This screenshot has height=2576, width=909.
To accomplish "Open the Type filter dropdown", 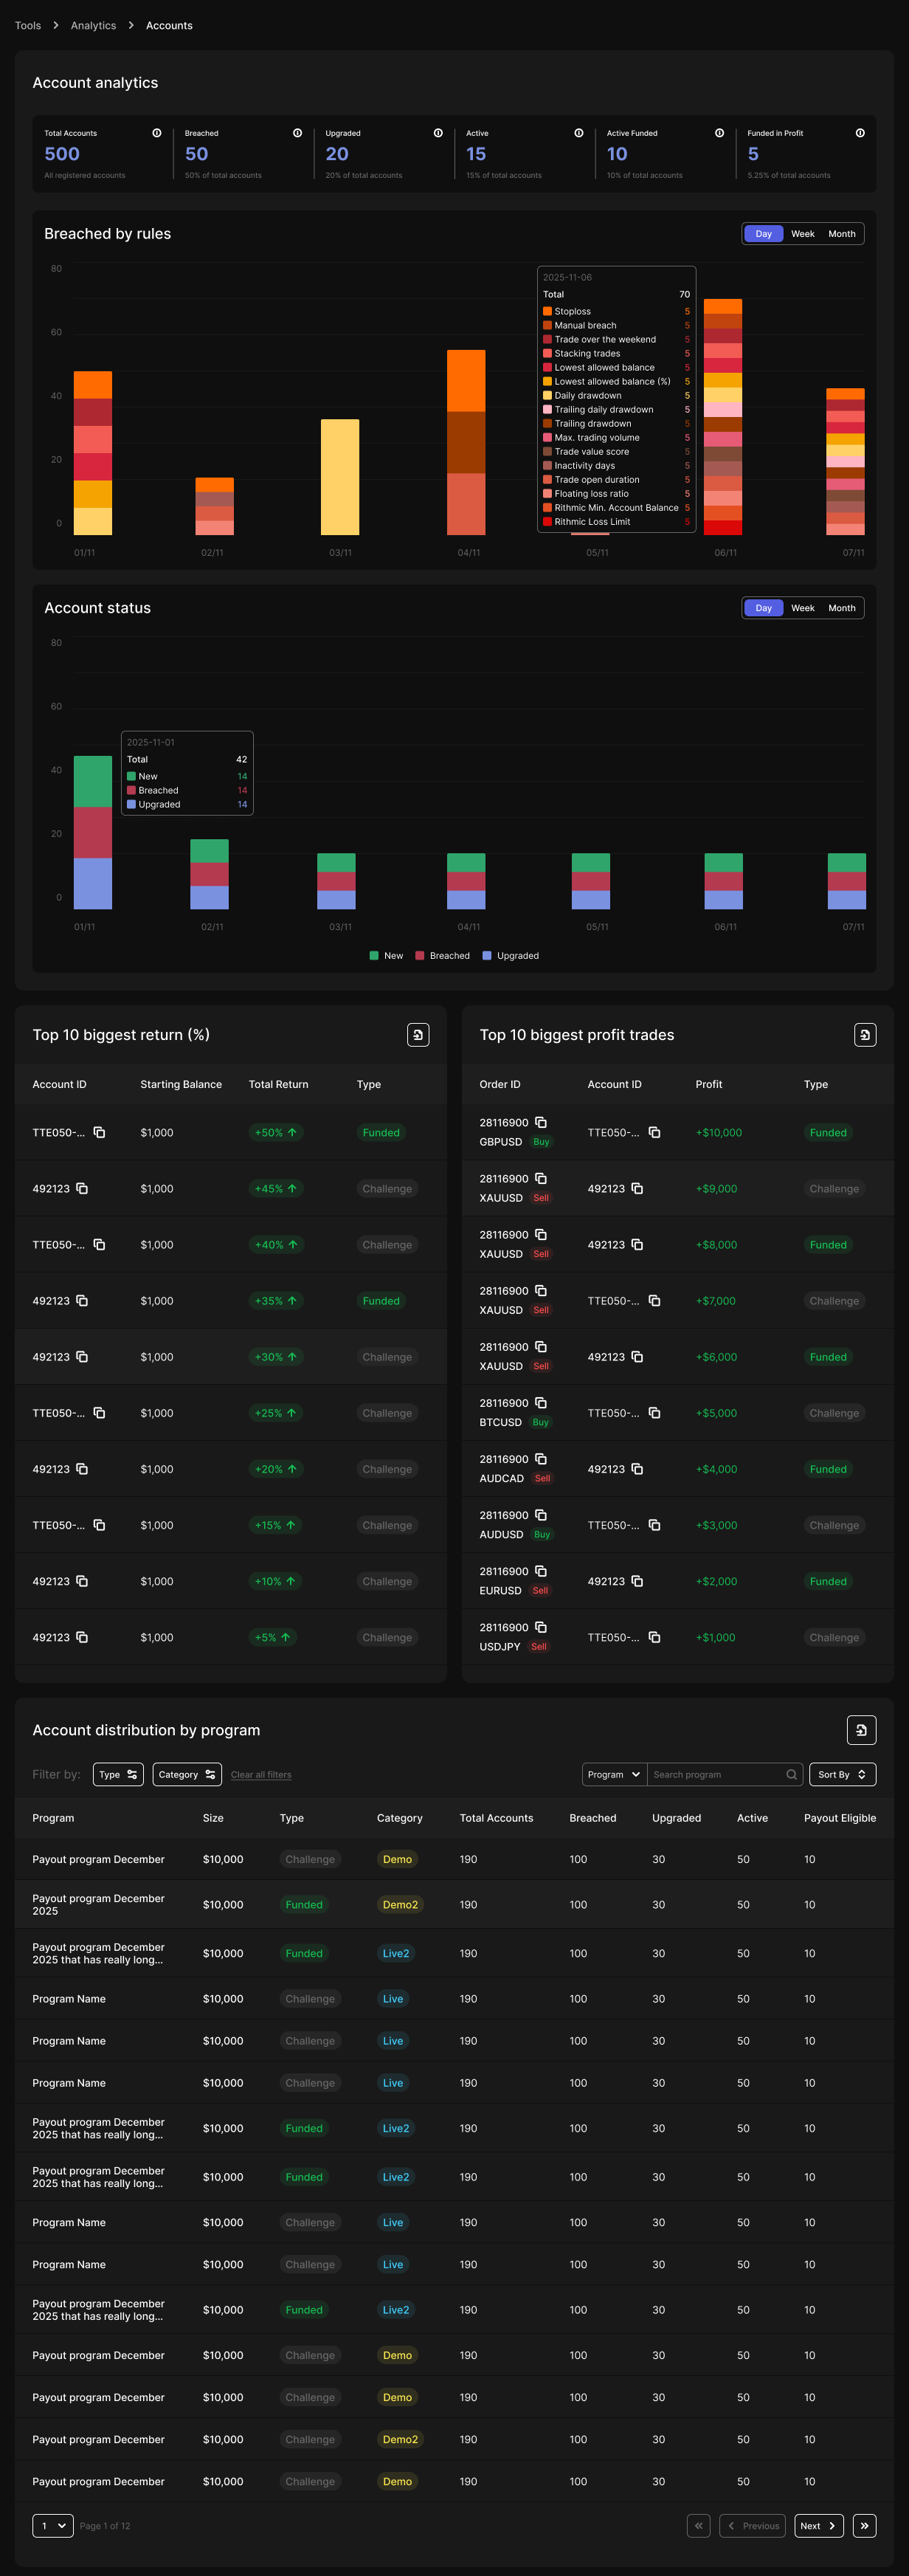I will tap(118, 1775).
